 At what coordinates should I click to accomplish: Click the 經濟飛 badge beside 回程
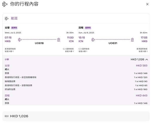(88, 28)
